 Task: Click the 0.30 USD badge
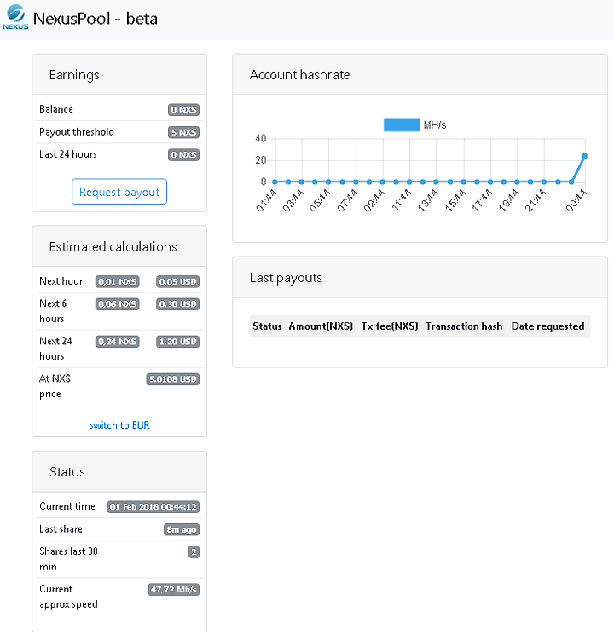click(177, 304)
